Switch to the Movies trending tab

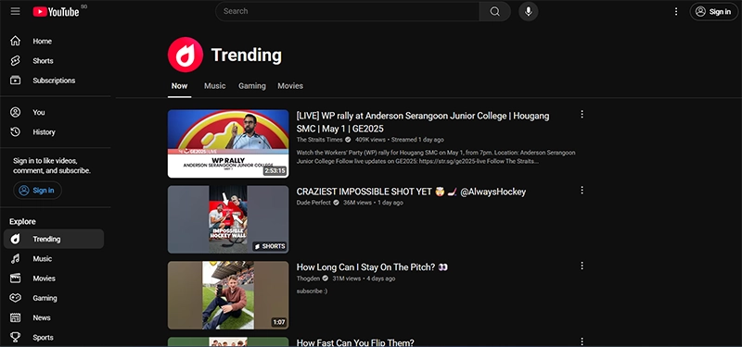(290, 86)
